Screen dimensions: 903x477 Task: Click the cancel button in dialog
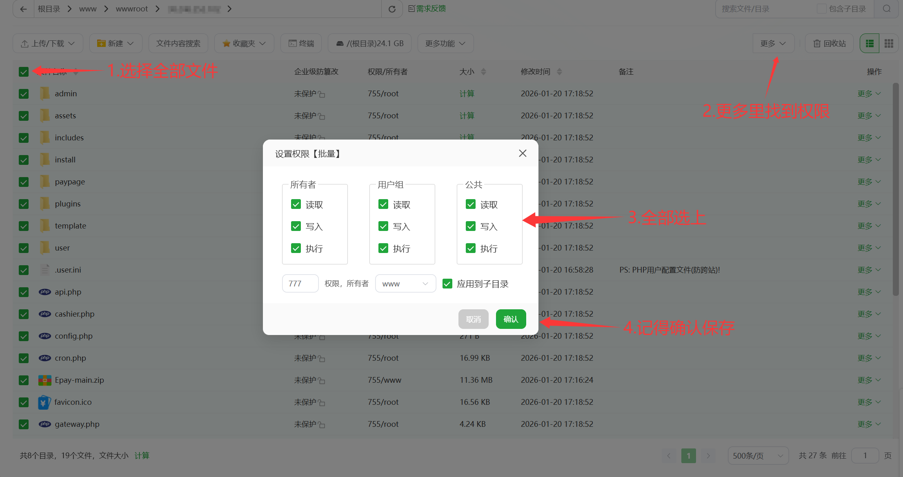473,319
